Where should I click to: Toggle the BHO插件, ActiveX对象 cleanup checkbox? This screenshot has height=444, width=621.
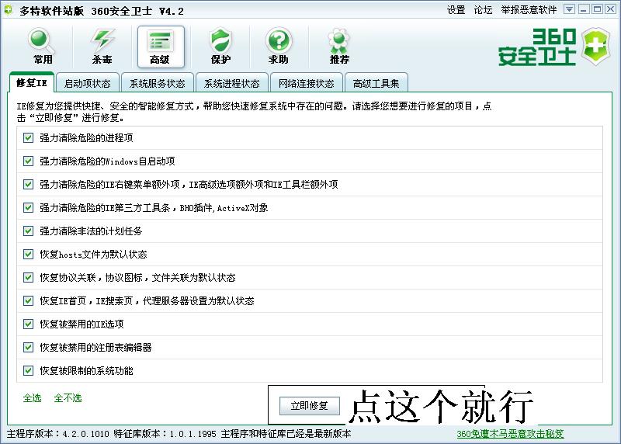28,207
